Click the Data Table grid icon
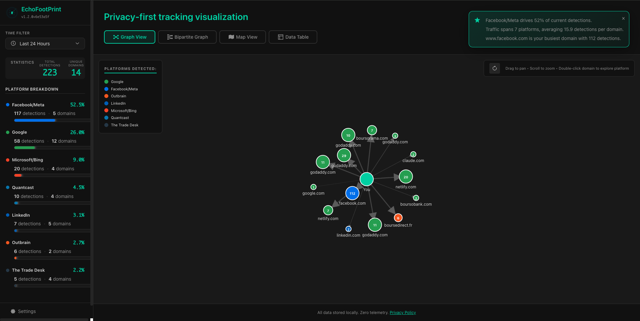Image resolution: width=640 pixels, height=321 pixels. tap(280, 37)
